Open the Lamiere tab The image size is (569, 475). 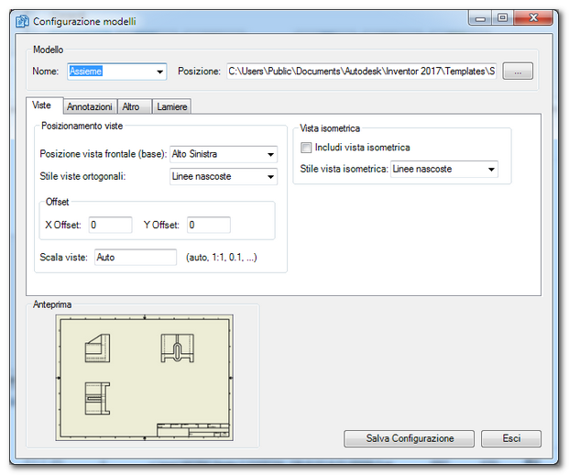pyautogui.click(x=171, y=106)
